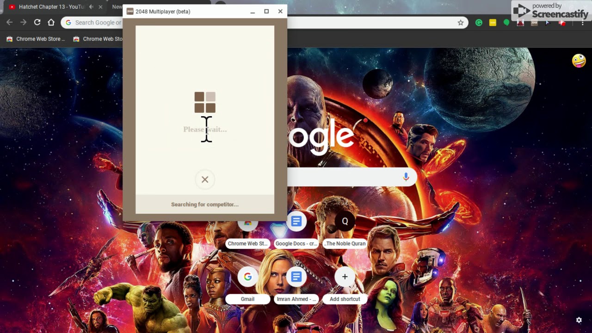Open the custom cursor arrow extension

tap(548, 22)
